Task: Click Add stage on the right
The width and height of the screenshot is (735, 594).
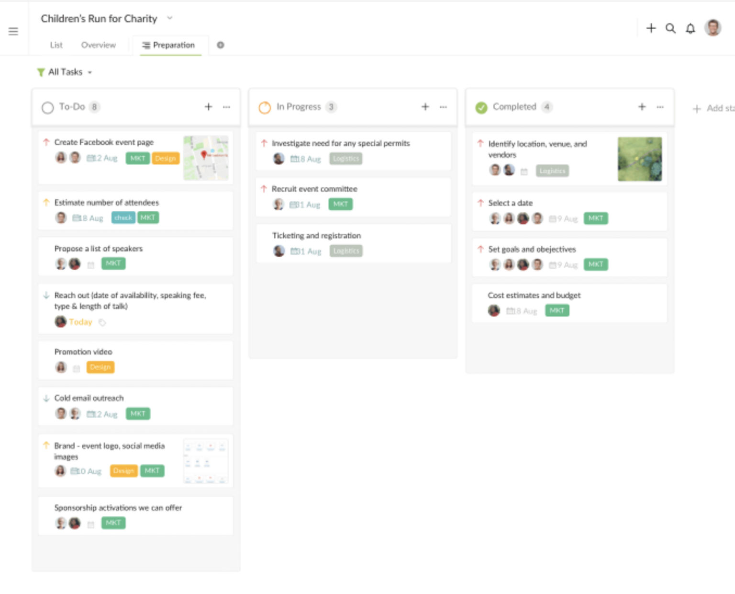Action: (x=712, y=108)
